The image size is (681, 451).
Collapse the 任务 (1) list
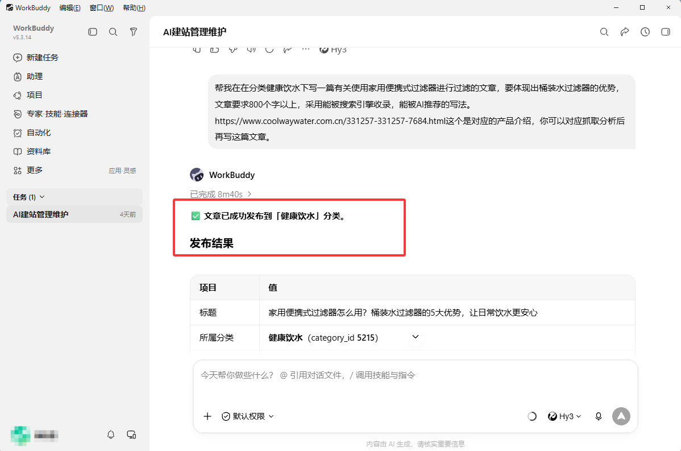(28, 197)
